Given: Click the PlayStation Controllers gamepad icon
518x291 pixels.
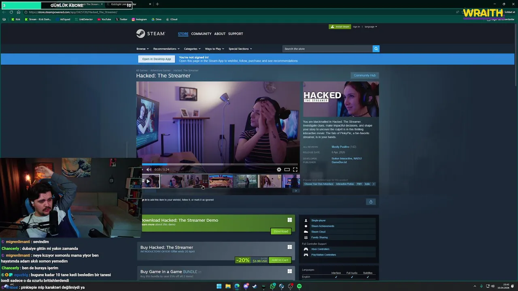Looking at the screenshot, I should pos(306,255).
